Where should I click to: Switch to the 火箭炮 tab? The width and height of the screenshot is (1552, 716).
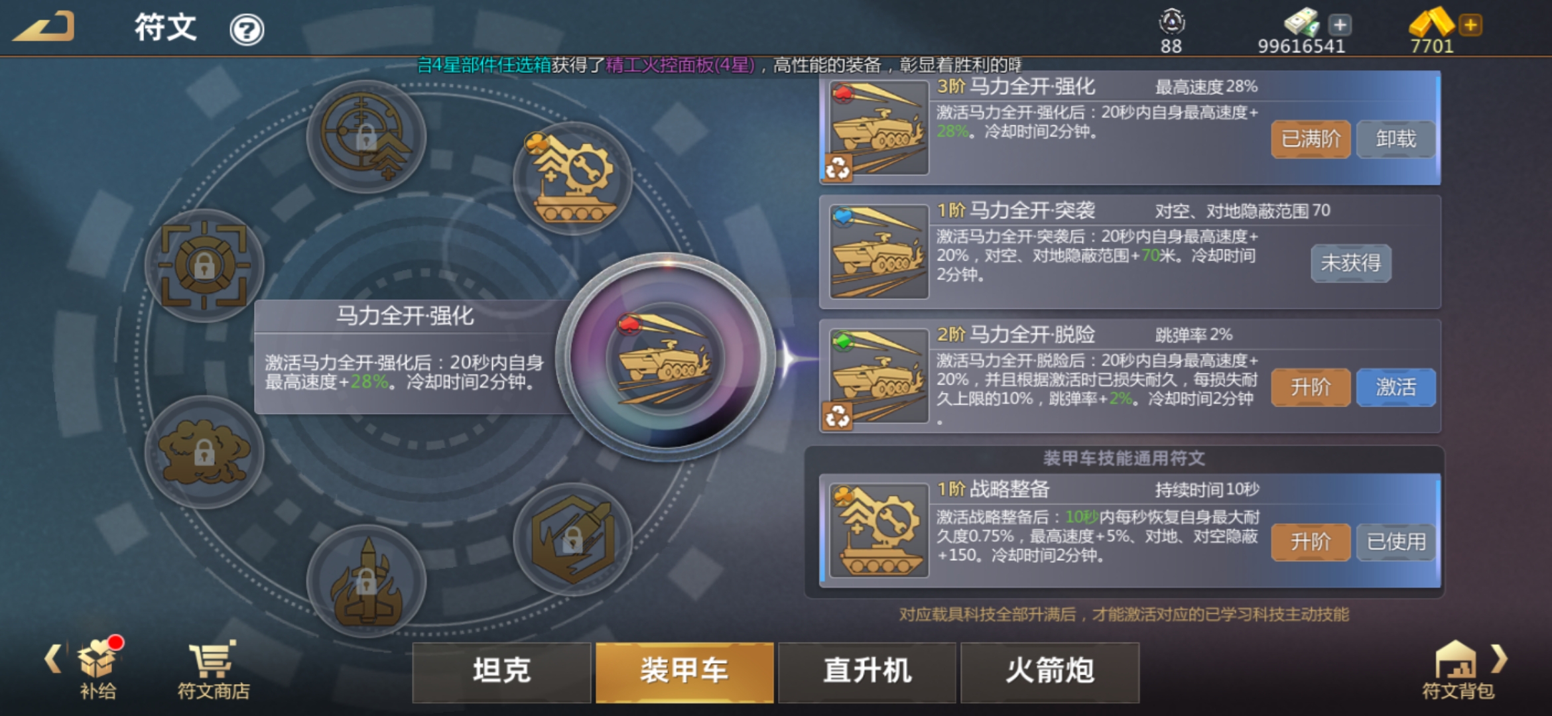[1049, 672]
